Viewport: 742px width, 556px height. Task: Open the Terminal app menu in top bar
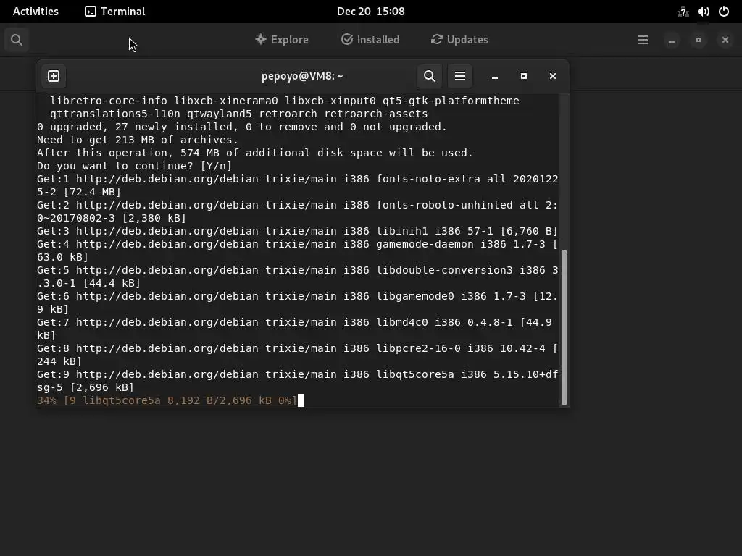point(115,12)
